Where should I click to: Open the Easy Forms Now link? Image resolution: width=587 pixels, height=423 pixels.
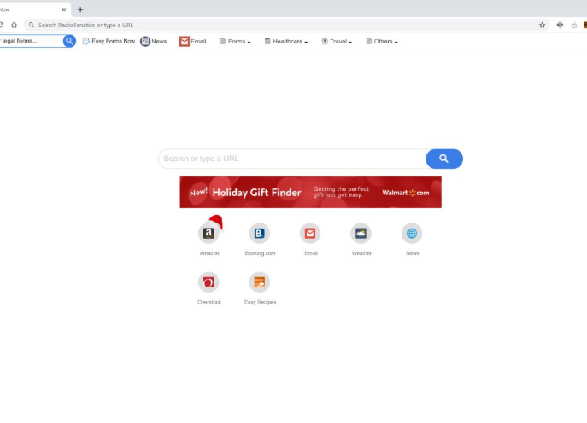pyautogui.click(x=109, y=41)
